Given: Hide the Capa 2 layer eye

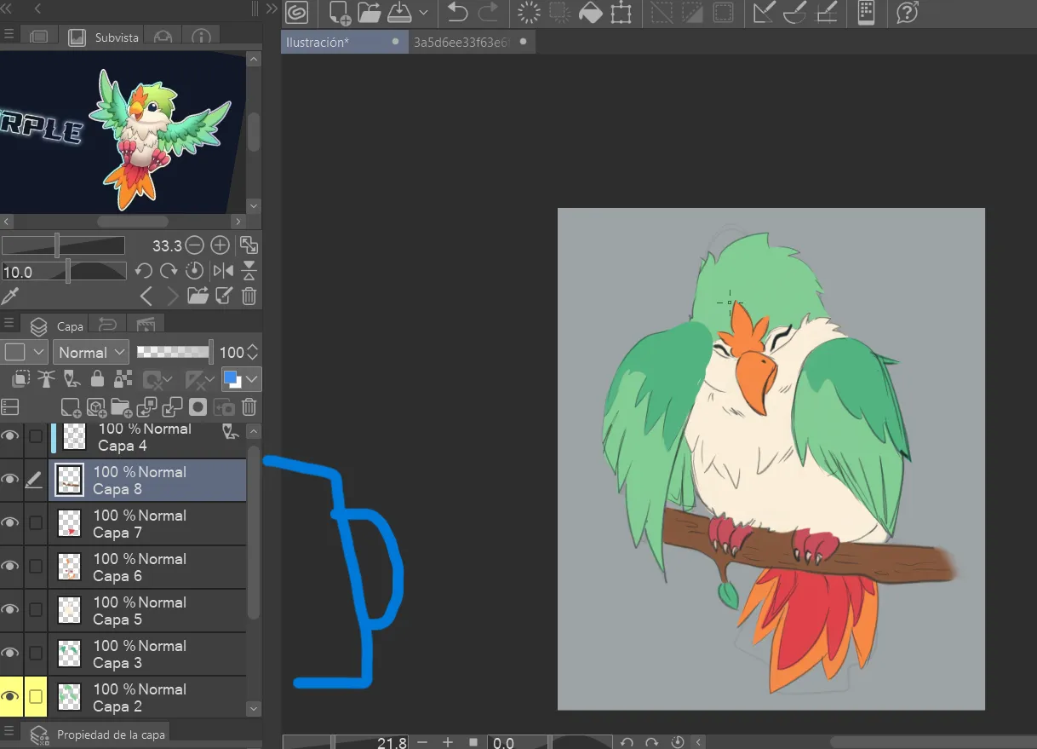Looking at the screenshot, I should (x=10, y=696).
